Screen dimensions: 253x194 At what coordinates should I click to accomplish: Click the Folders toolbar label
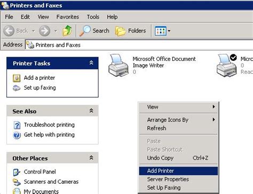pos(137,30)
